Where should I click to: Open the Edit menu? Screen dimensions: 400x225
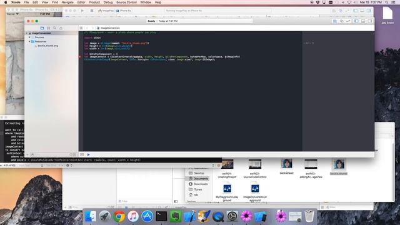tap(35, 2)
